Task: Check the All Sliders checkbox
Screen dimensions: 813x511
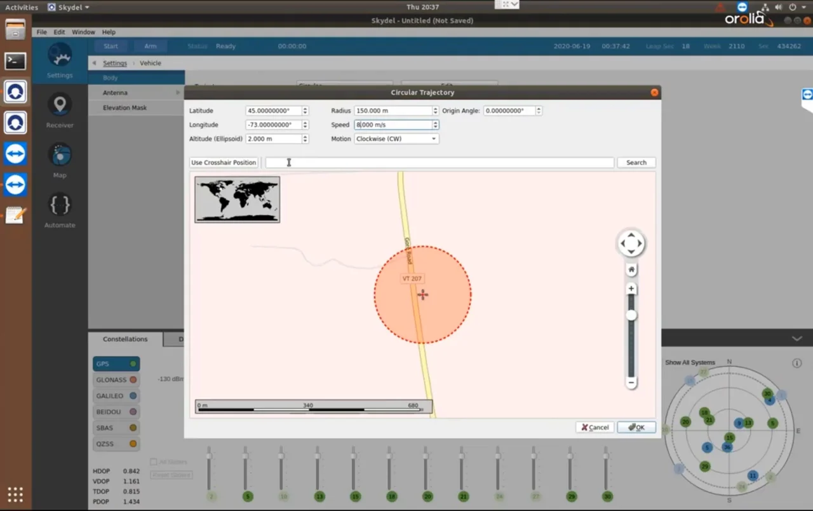Action: click(x=153, y=461)
